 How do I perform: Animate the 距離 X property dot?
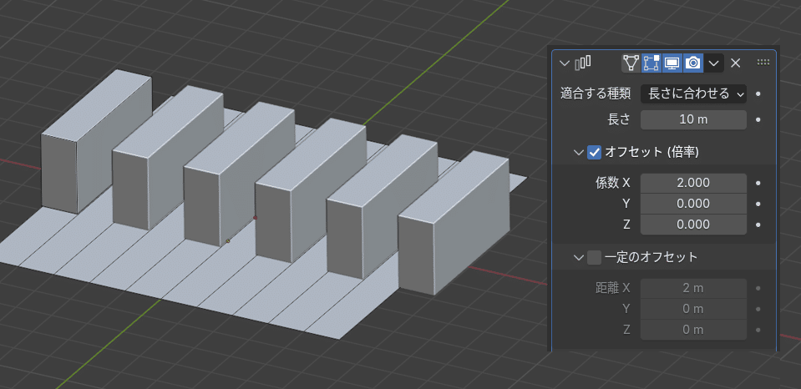coord(758,288)
